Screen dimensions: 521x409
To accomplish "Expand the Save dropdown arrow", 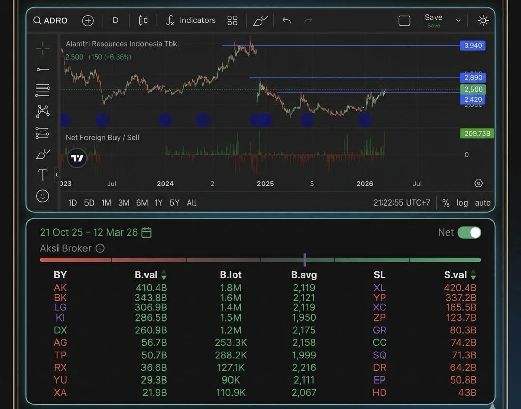I will (x=458, y=21).
